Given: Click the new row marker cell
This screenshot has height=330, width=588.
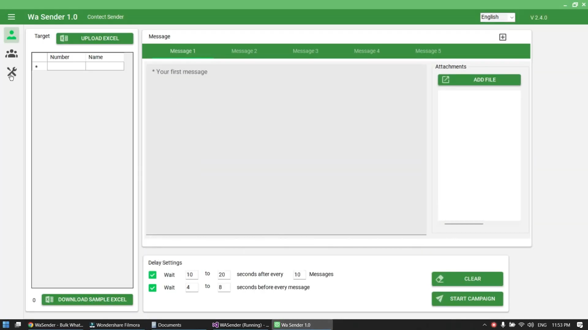Looking at the screenshot, I should [40, 66].
